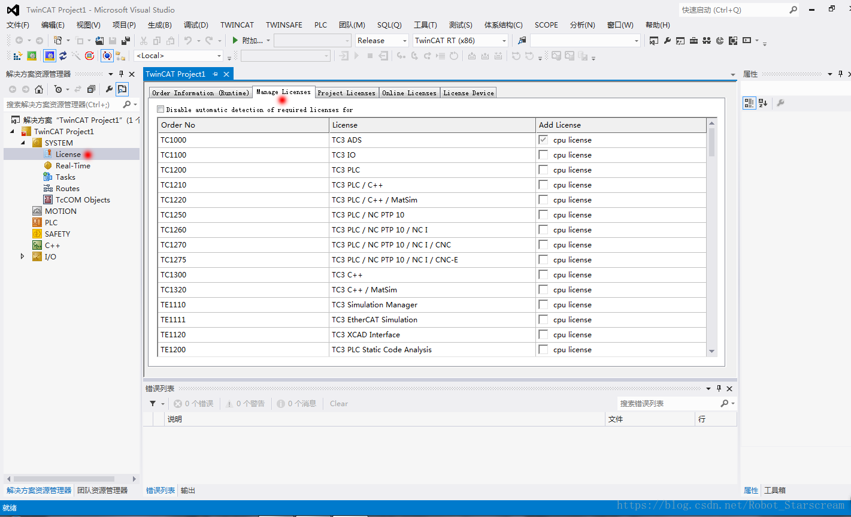This screenshot has width=851, height=517.
Task: Check cpu license box for TC1200 TC3 PLC
Action: 543,170
